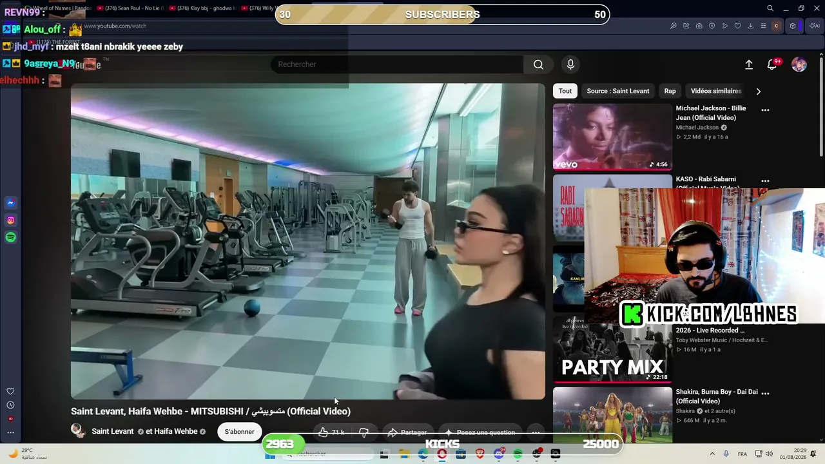Select the 'Tout' filter chip

(x=565, y=91)
